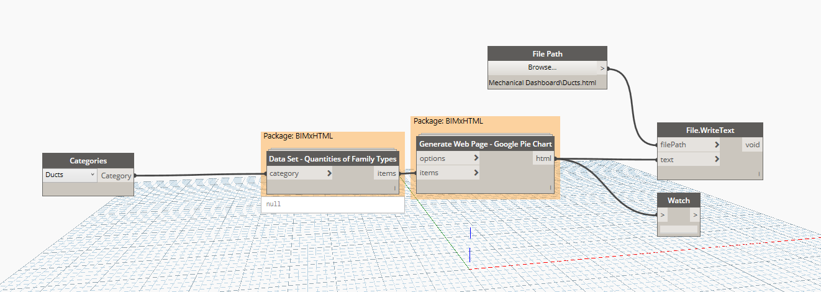Screen dimensions: 821x292
Task: Open the Ducts category dropdown
Action: click(x=70, y=175)
